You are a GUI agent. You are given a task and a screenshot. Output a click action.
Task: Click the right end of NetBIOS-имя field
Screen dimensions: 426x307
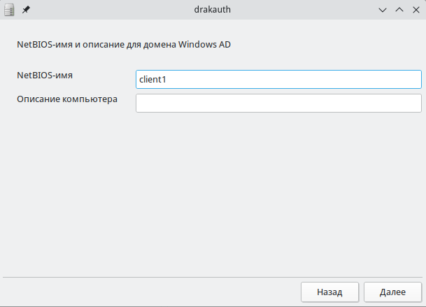coord(413,80)
